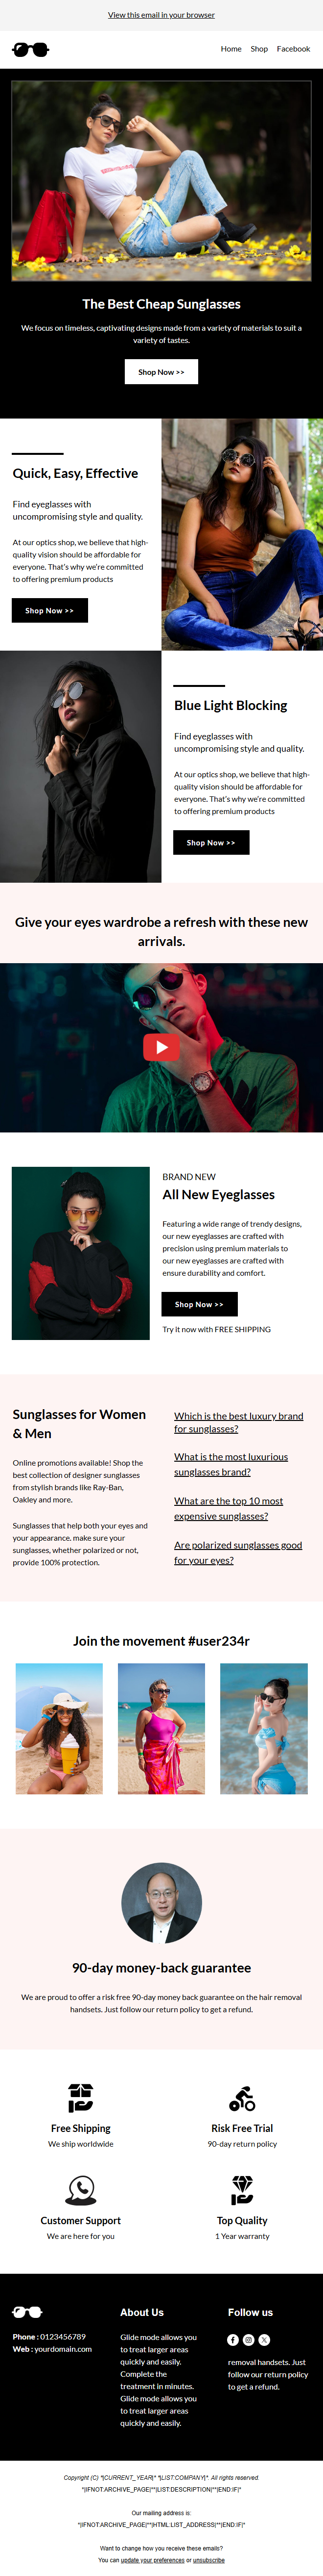Click View this email in your browser
The height and width of the screenshot is (2576, 323).
(x=161, y=15)
